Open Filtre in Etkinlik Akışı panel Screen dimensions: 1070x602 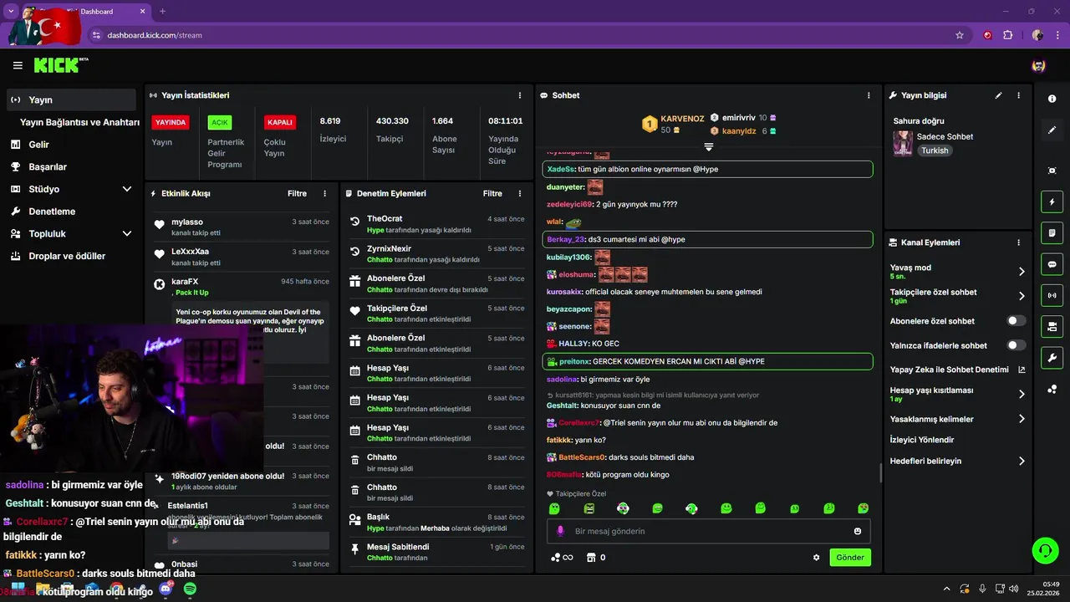pos(297,193)
